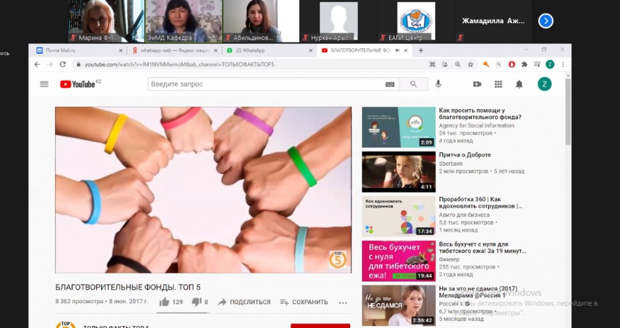The height and width of the screenshot is (328, 620).
Task: Dislike the video with thumbs down
Action: (196, 302)
